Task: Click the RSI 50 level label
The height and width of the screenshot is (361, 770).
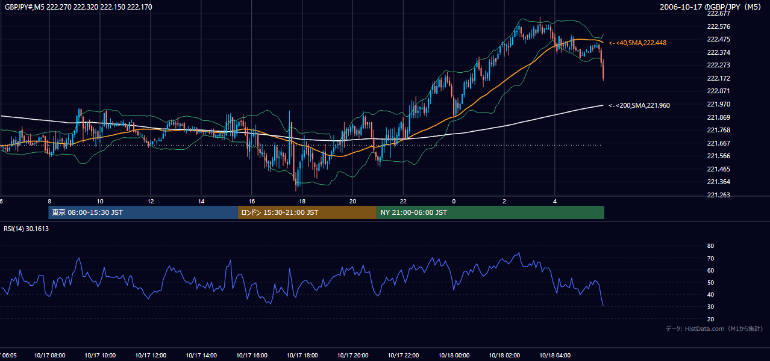Action: (x=710, y=282)
